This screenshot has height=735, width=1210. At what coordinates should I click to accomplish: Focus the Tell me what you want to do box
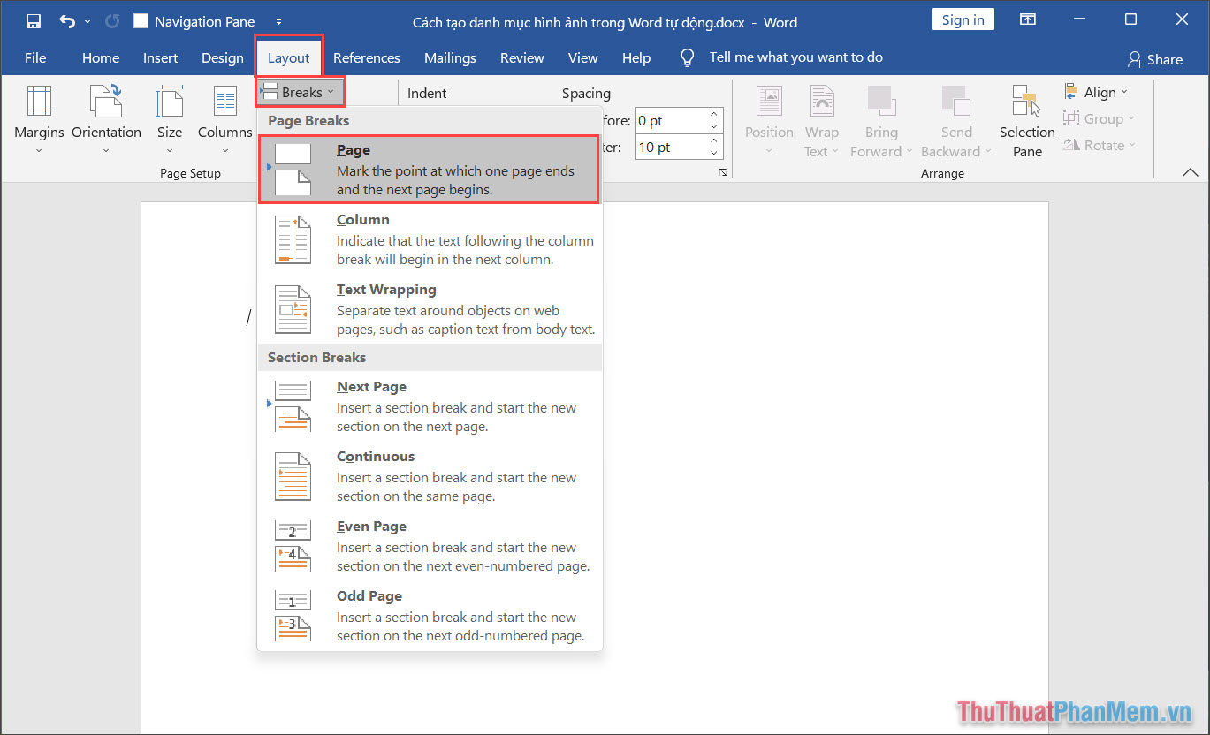click(x=795, y=57)
